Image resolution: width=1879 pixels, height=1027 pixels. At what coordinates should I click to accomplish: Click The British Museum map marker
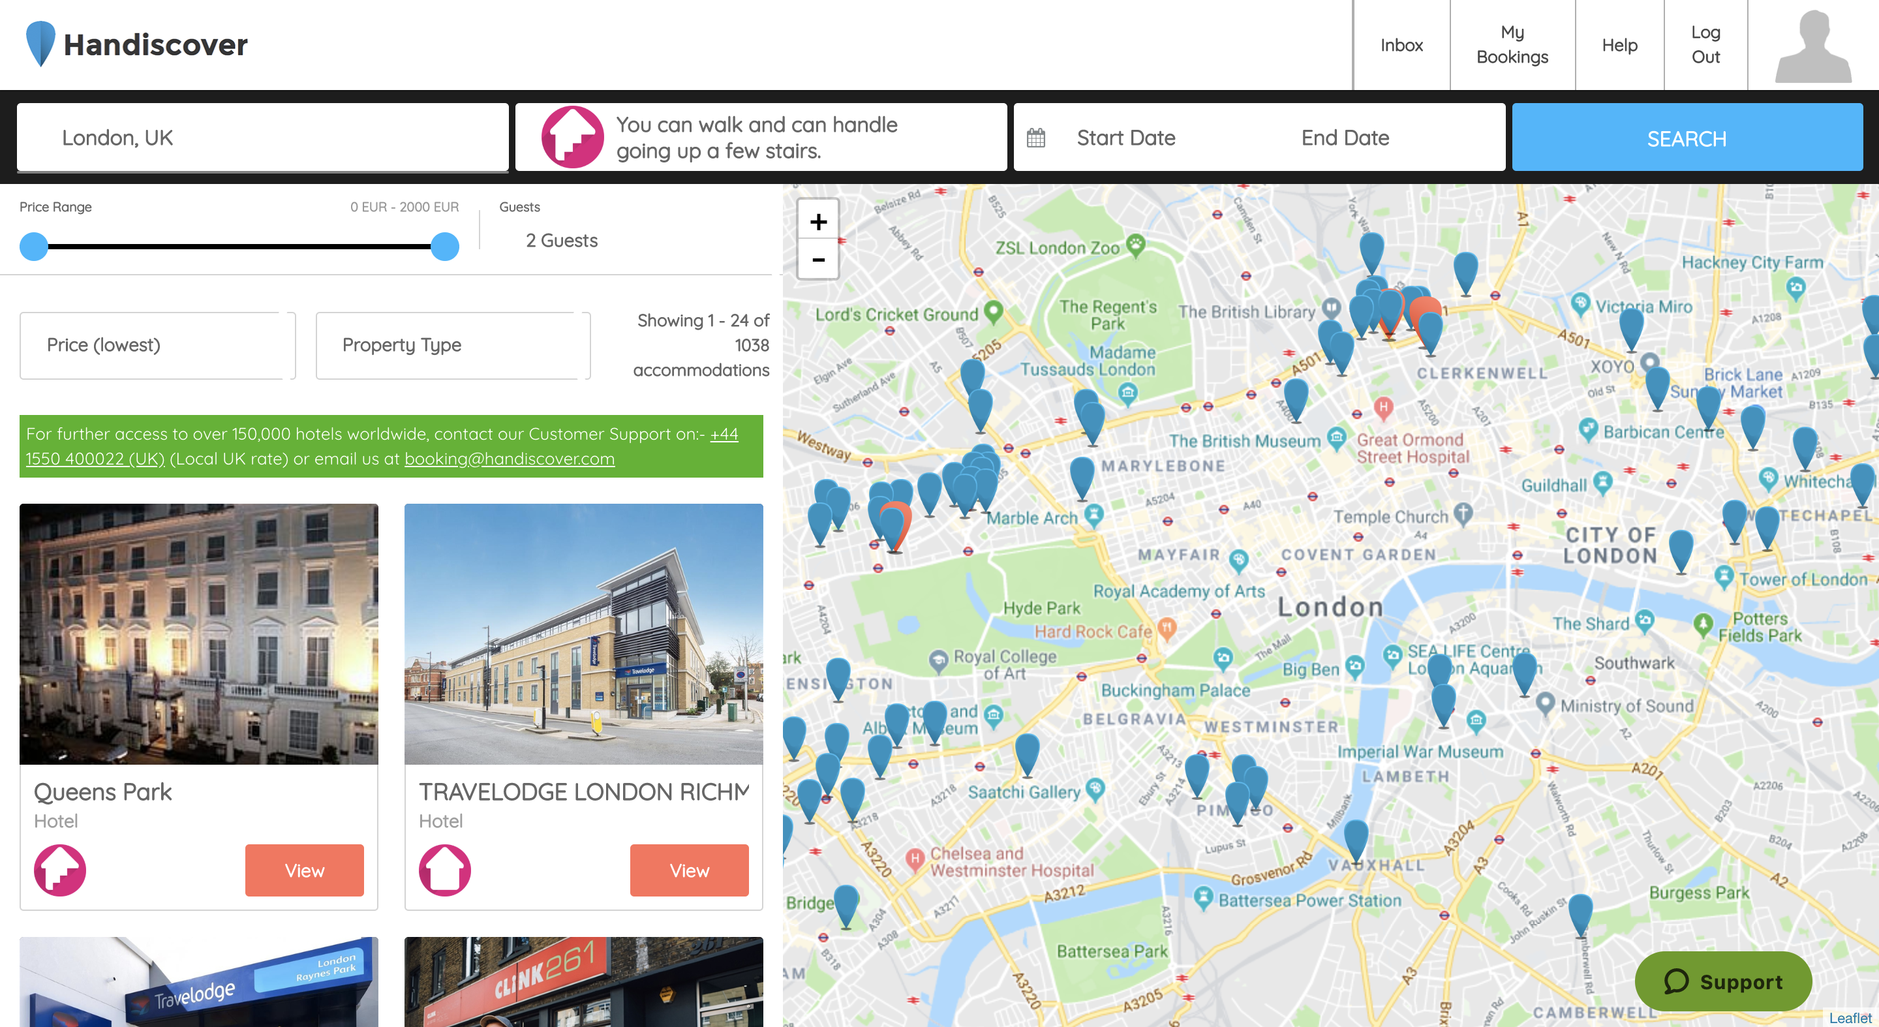coord(1336,438)
